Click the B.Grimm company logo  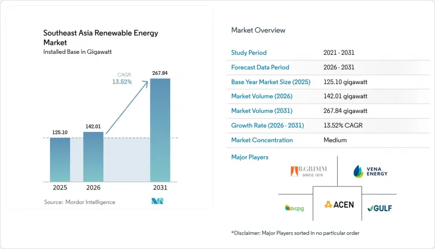[x=308, y=171]
